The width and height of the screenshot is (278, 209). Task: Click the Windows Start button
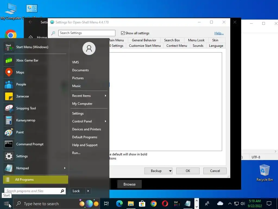7,204
